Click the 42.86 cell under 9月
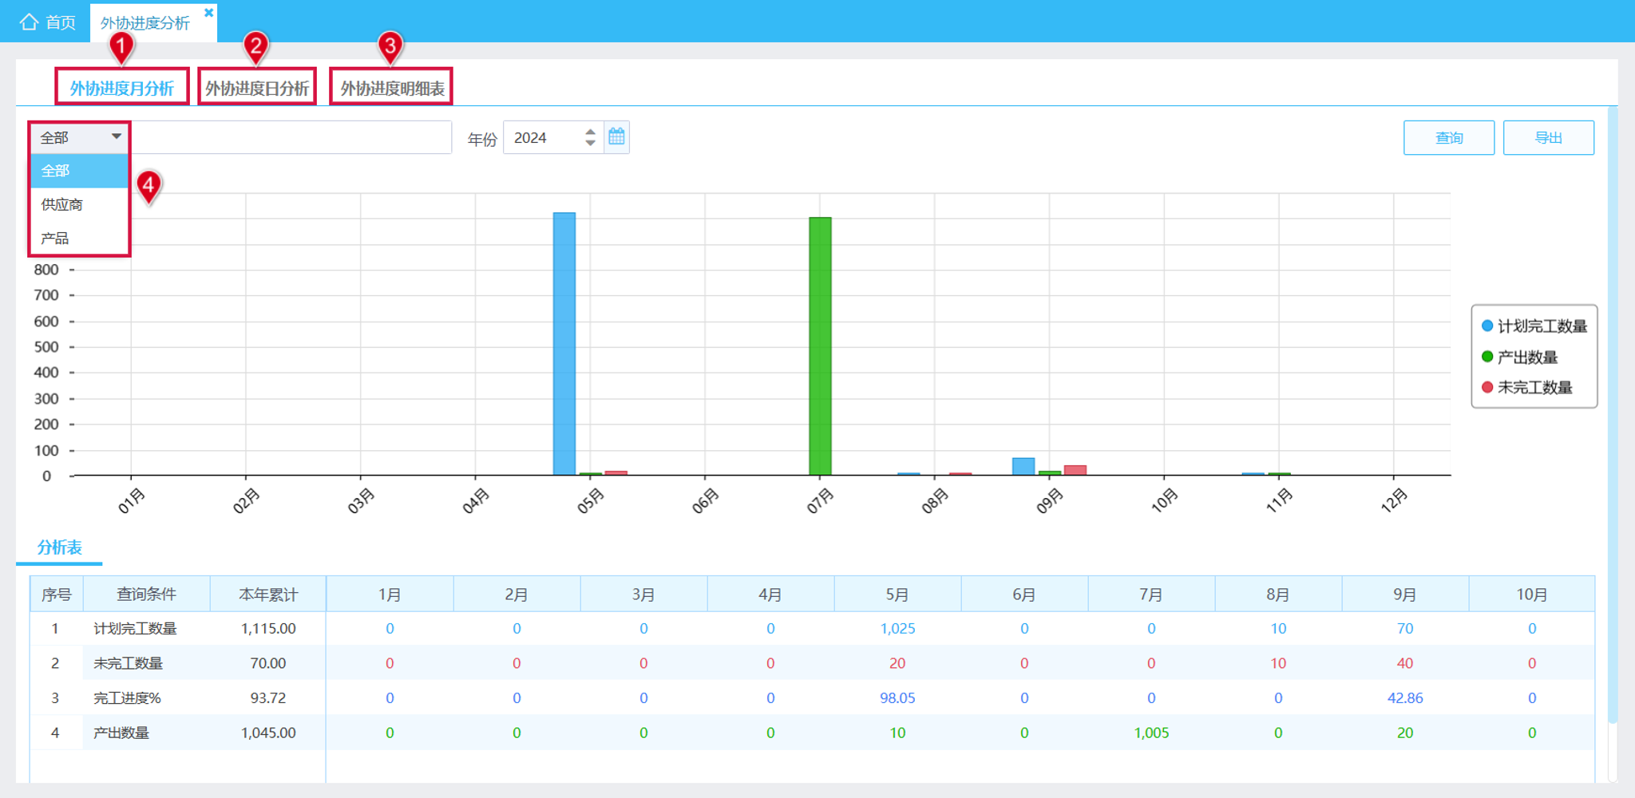 point(1405,698)
